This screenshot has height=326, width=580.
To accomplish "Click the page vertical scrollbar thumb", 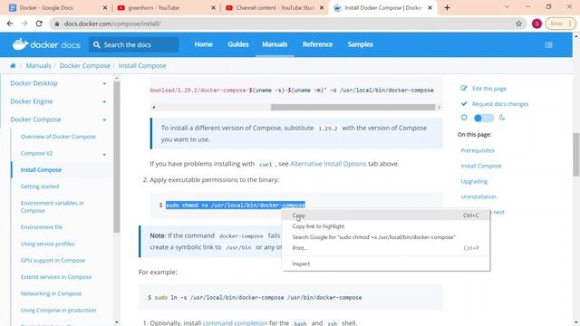I will pos(576,155).
